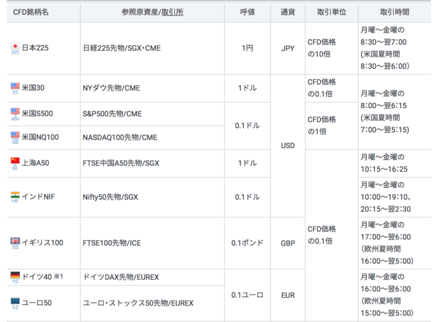Click the 日本225 name text

click(x=35, y=48)
